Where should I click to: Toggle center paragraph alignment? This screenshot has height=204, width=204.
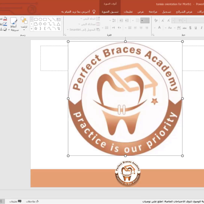click(x=141, y=28)
